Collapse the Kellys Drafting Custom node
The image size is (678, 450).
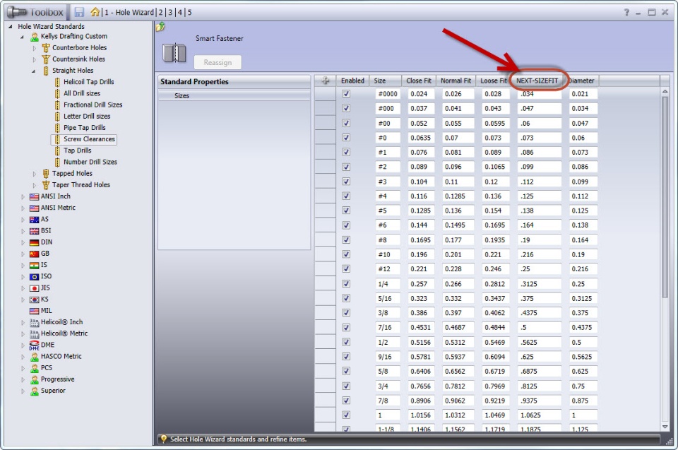[x=22, y=37]
